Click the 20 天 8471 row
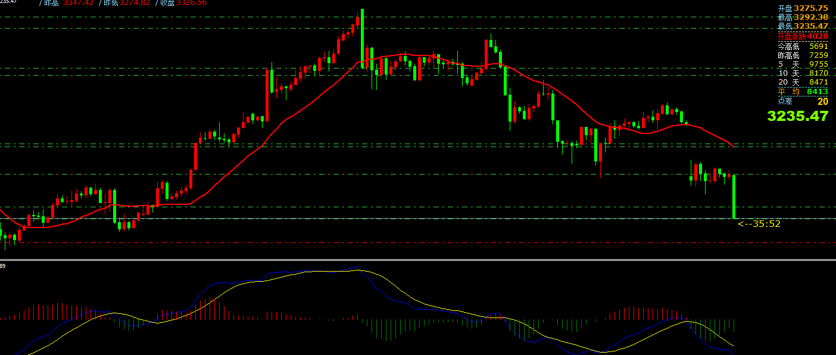The image size is (836, 355). click(x=803, y=82)
